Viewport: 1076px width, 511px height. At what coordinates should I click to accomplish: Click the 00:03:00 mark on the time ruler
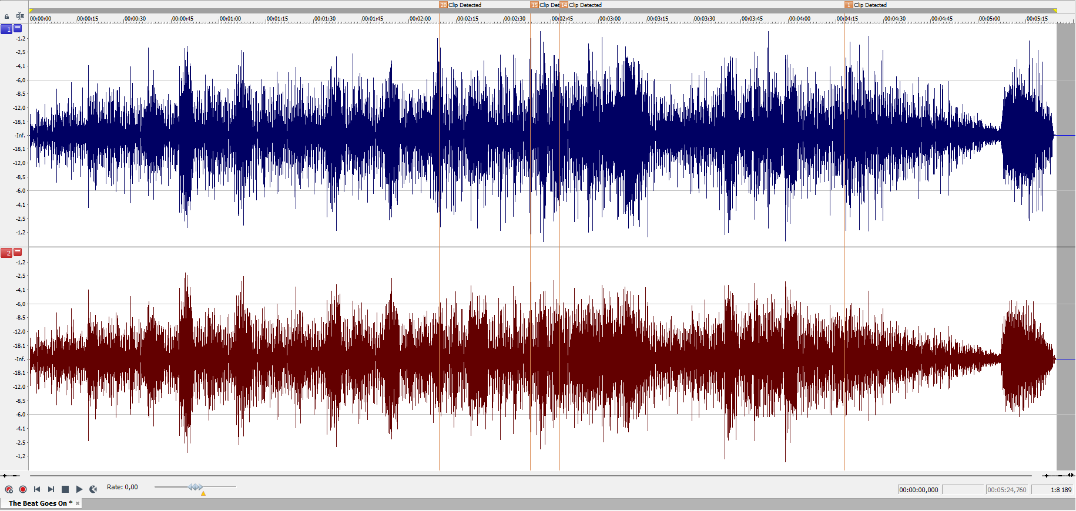tap(610, 19)
